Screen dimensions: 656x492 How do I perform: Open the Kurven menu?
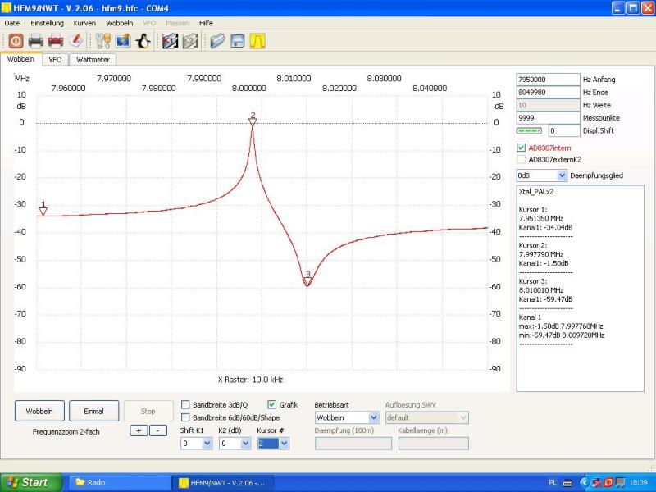pyautogui.click(x=84, y=23)
